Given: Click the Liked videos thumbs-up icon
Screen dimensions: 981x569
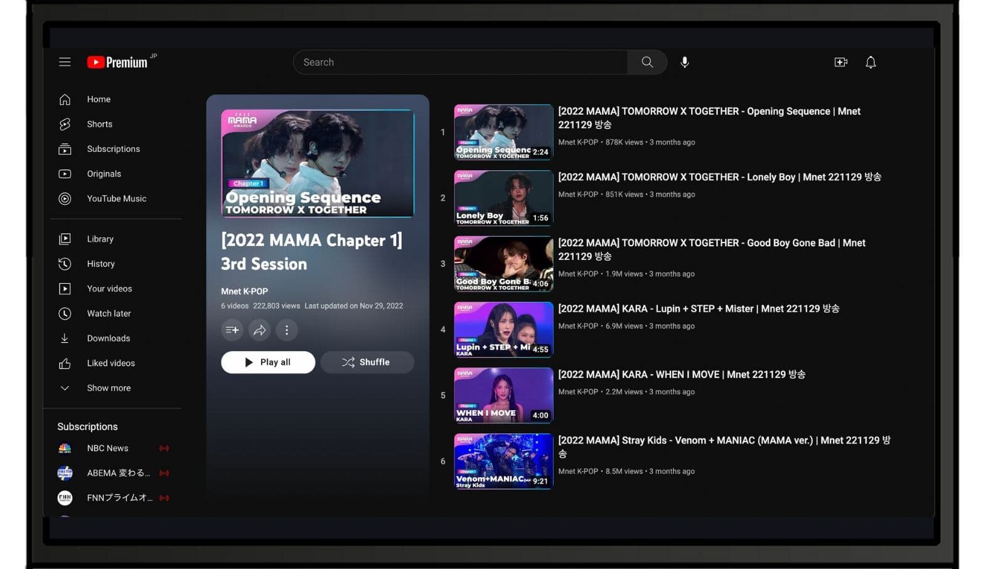Looking at the screenshot, I should pos(65,363).
